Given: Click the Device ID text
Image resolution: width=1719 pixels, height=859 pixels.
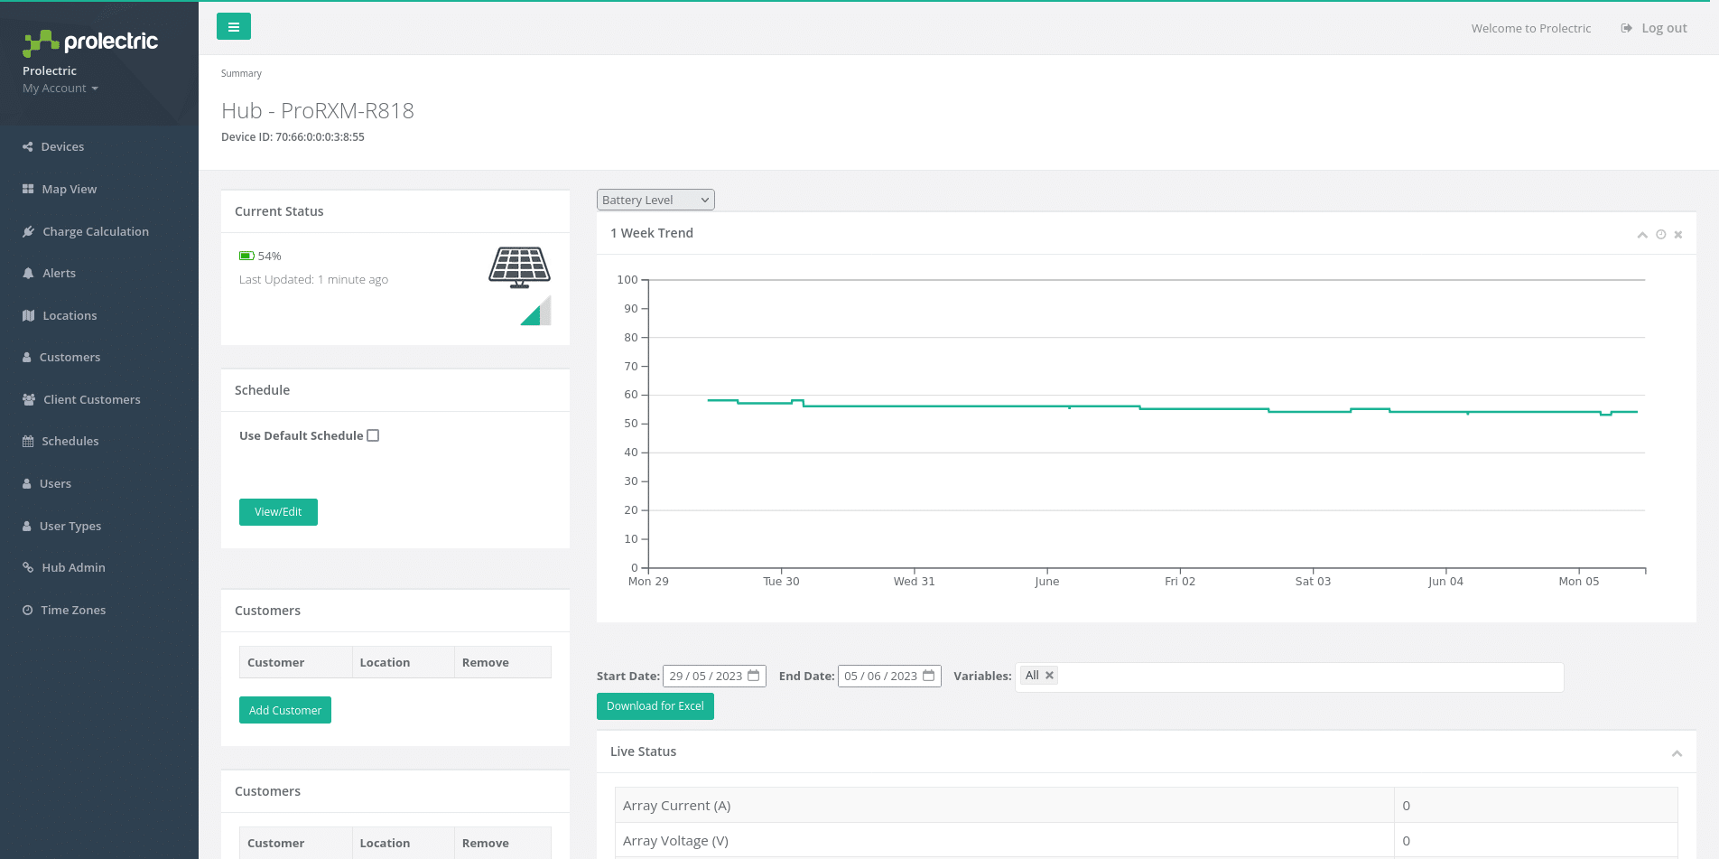Looking at the screenshot, I should coord(293,137).
